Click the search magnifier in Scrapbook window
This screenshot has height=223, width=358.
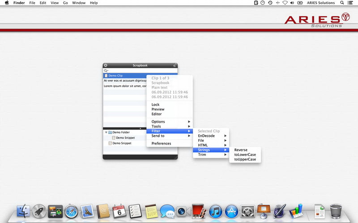106,70
